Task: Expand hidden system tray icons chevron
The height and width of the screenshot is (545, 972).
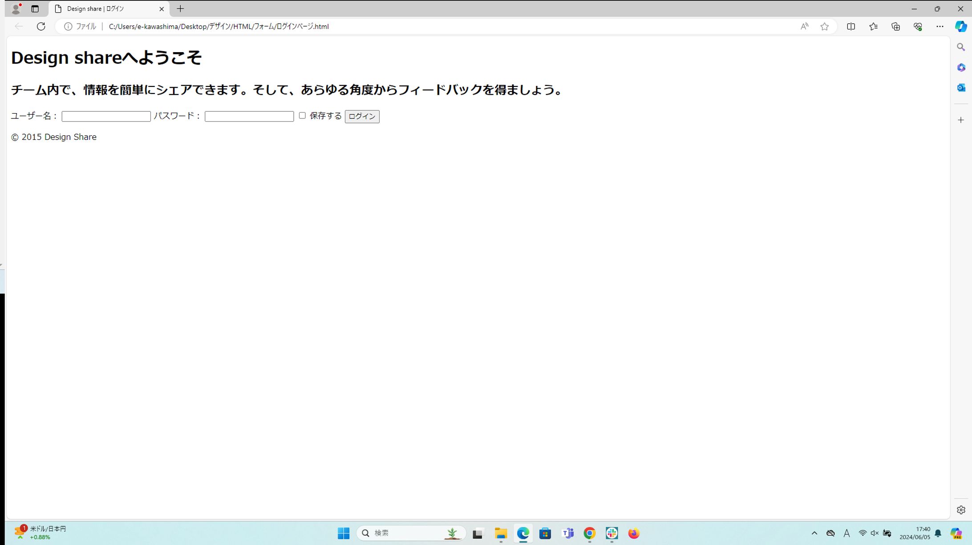Action: click(x=814, y=533)
